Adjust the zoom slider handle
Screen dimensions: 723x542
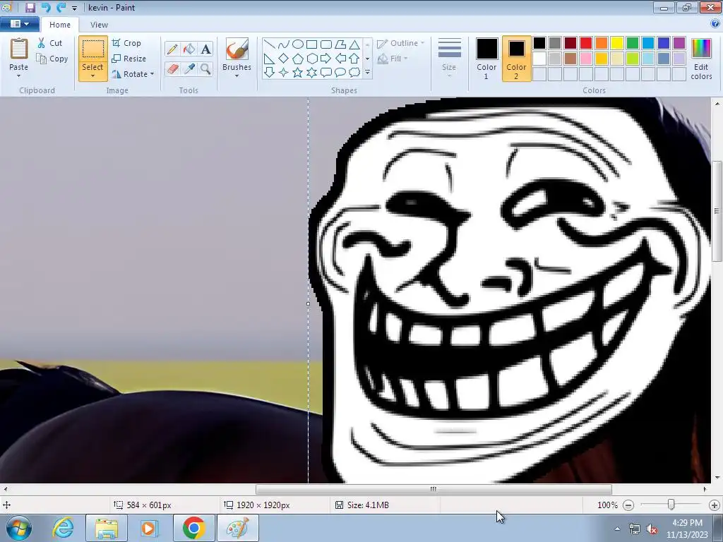(671, 505)
